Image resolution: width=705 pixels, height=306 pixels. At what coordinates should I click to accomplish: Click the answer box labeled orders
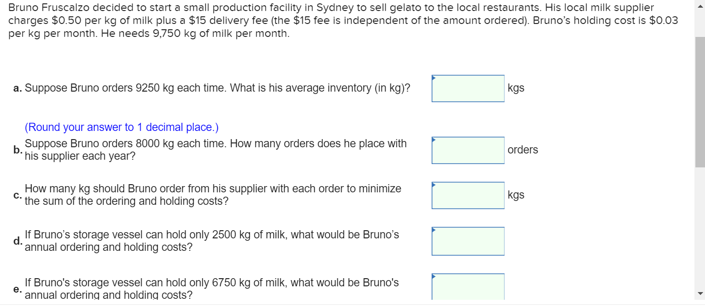point(468,150)
